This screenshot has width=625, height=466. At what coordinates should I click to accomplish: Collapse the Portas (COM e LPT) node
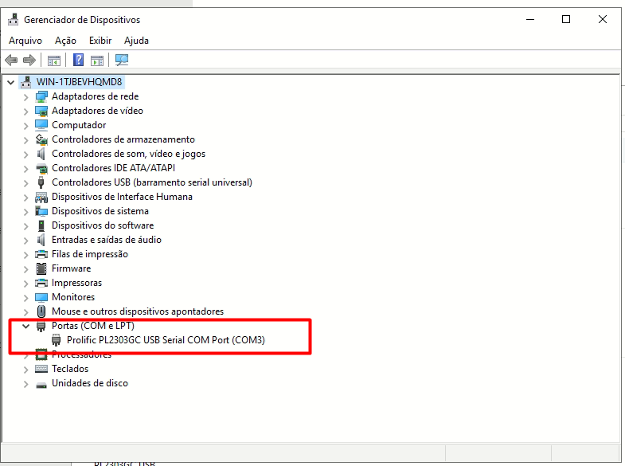pyautogui.click(x=26, y=326)
